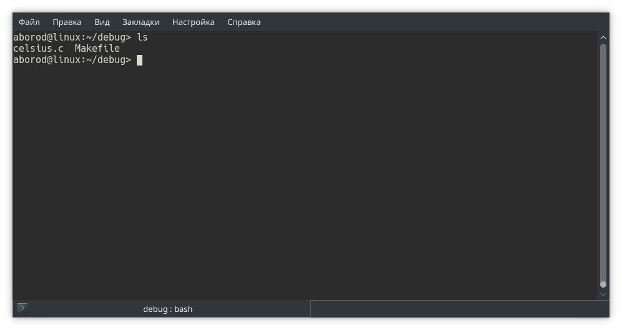Click the scrollbar down arrow

point(603,294)
